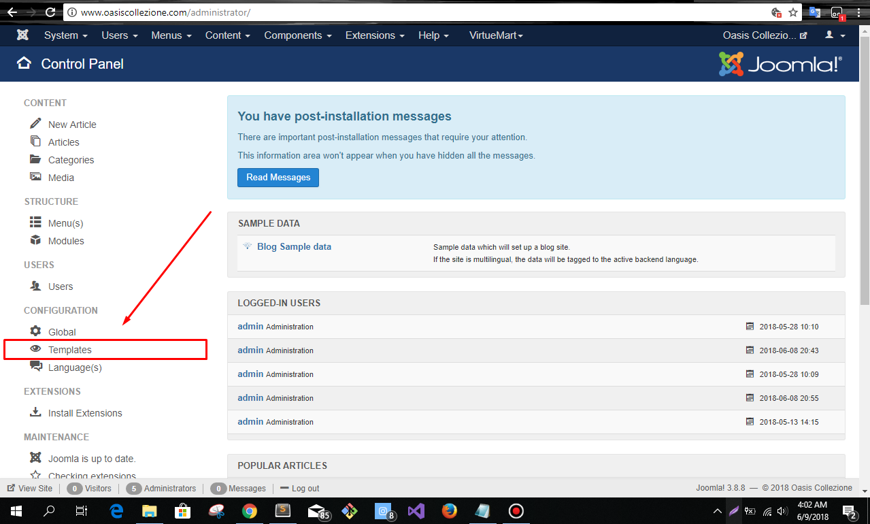Expand the VirtueMart dropdown menu
Image resolution: width=870 pixels, height=524 pixels.
(x=496, y=35)
